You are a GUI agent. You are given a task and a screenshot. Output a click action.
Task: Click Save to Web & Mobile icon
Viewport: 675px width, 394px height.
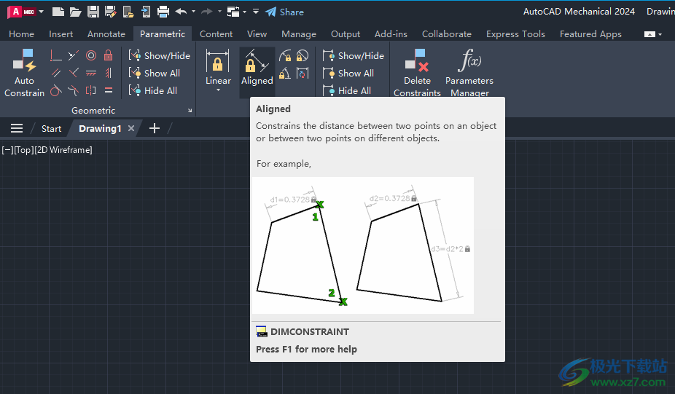tap(146, 12)
